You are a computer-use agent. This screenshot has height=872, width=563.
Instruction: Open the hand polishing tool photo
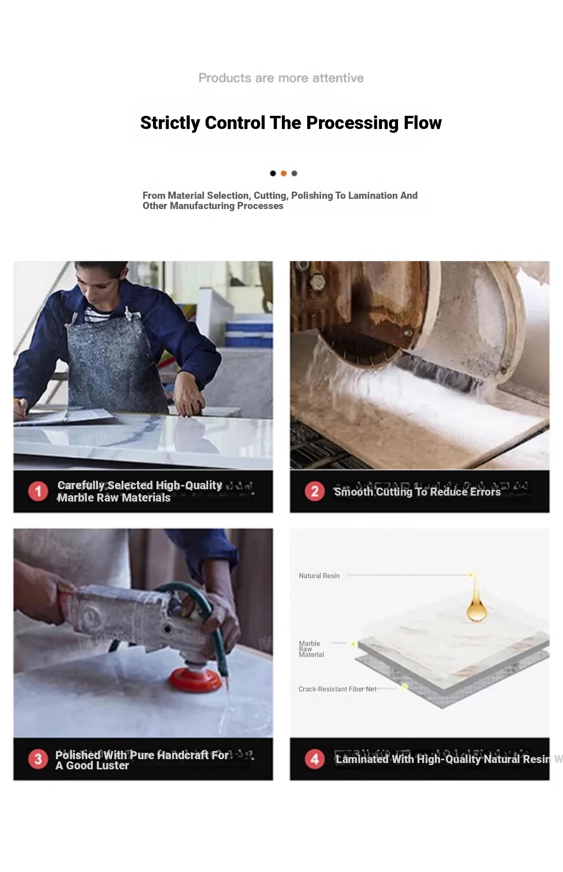click(143, 633)
